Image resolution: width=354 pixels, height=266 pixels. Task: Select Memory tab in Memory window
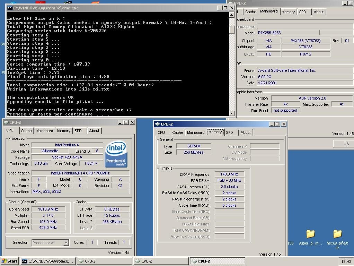215,132
